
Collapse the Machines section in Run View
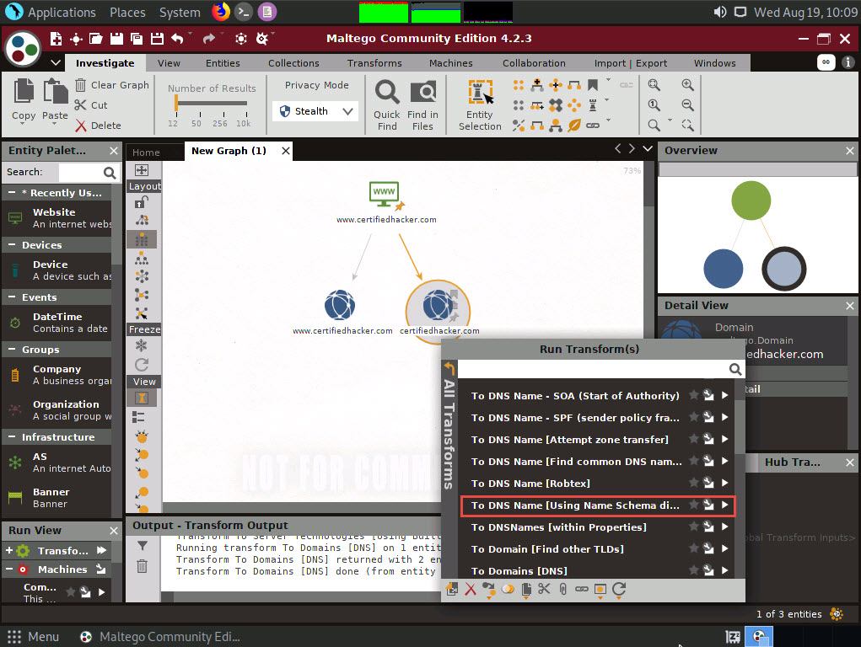[8, 569]
